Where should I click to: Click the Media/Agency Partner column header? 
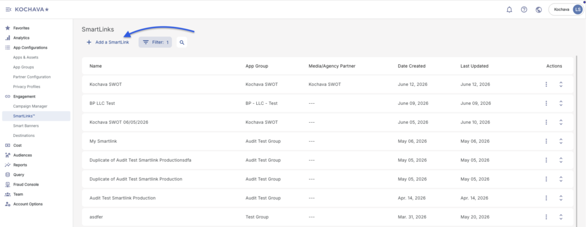point(332,66)
